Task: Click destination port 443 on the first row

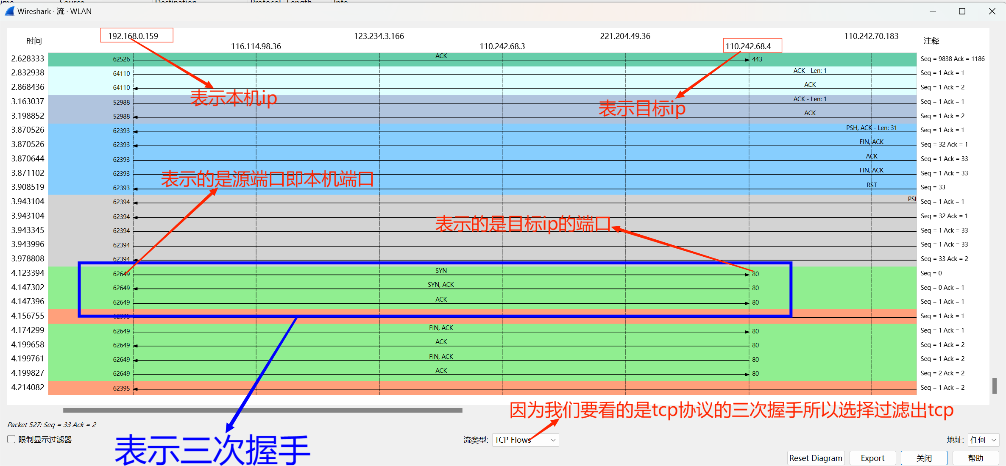Action: [757, 59]
